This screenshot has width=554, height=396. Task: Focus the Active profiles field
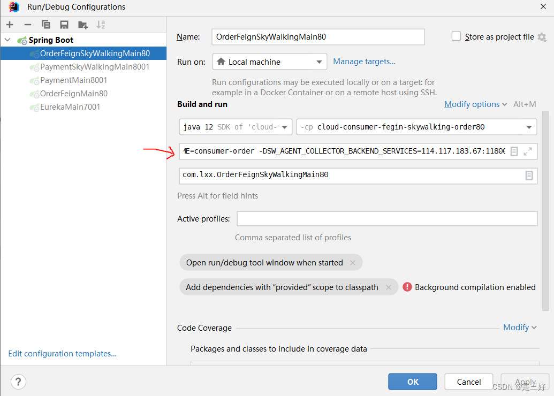pos(387,219)
